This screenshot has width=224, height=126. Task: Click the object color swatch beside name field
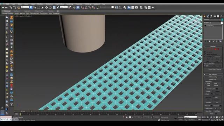click(x=222, y=20)
